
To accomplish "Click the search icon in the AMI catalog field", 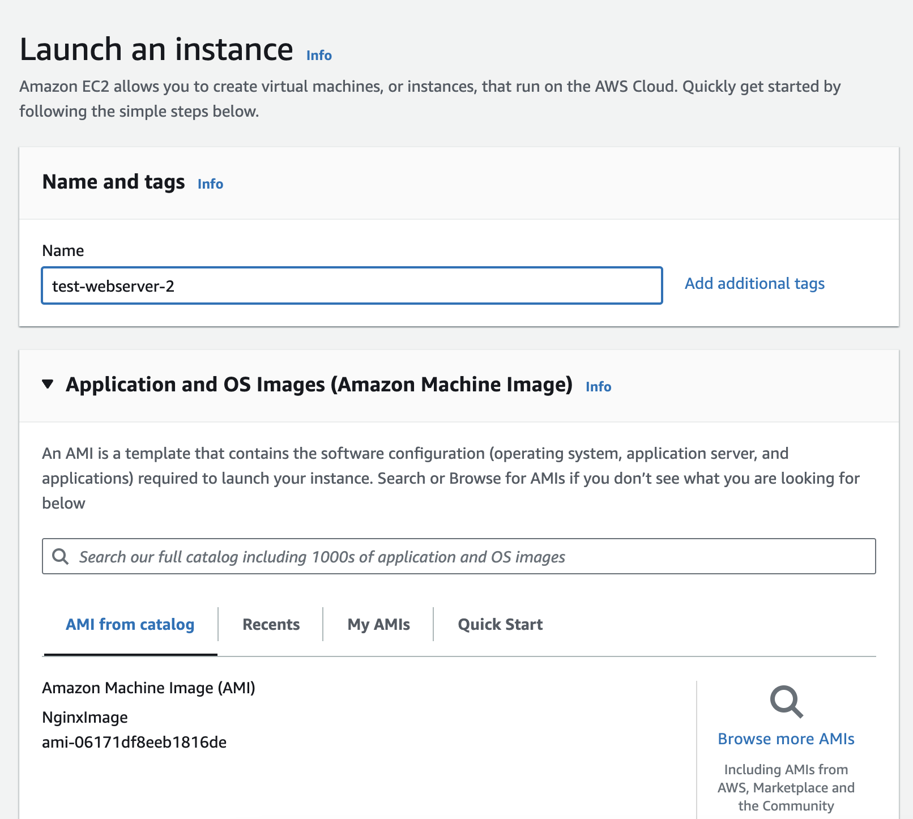I will (x=60, y=556).
